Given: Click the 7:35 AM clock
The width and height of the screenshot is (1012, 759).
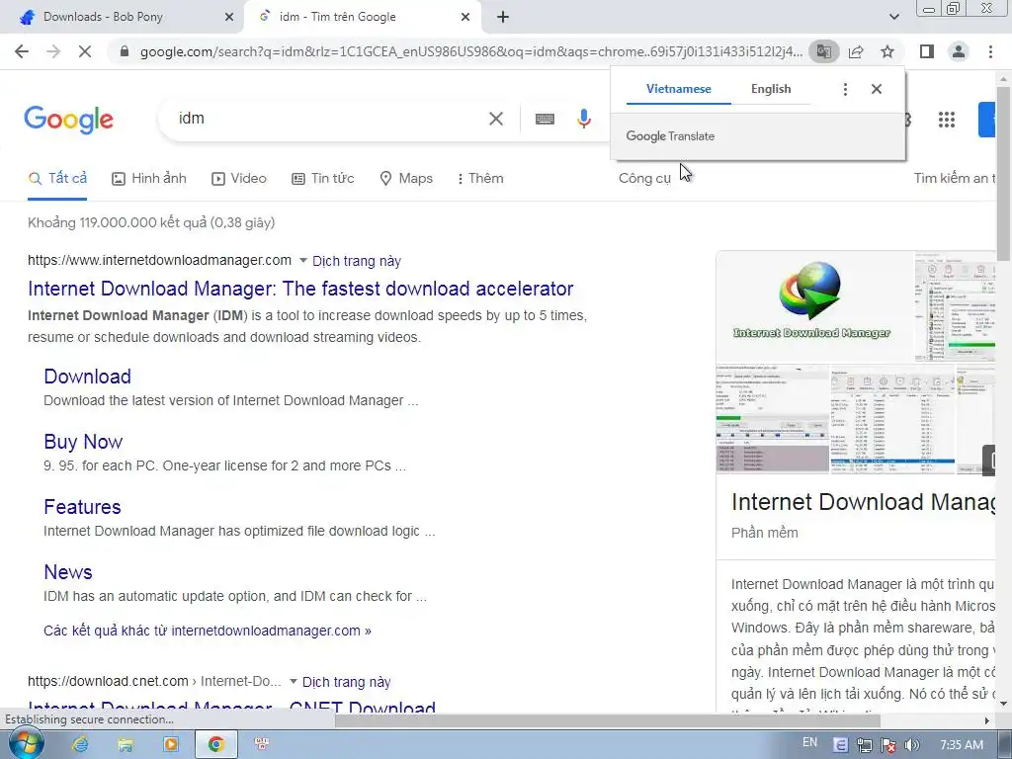Looking at the screenshot, I should [x=962, y=745].
